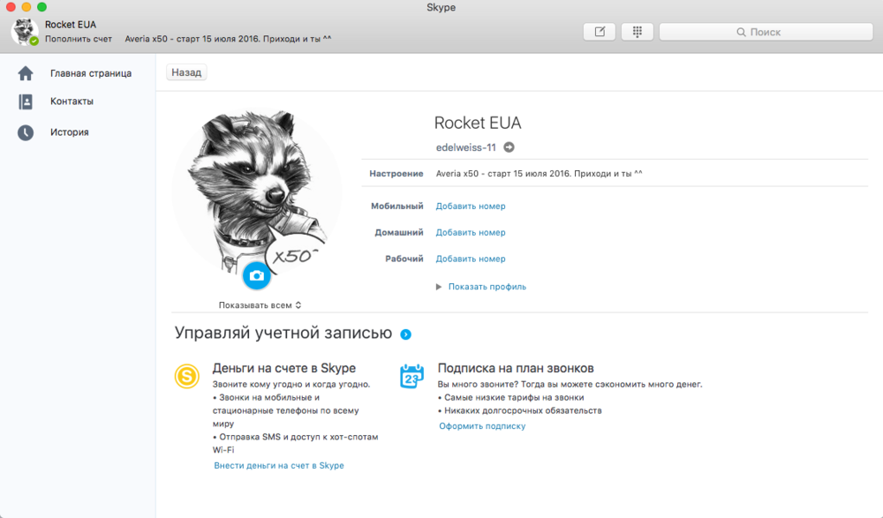Click the Оформить подписку link
883x518 pixels.
pyautogui.click(x=482, y=426)
